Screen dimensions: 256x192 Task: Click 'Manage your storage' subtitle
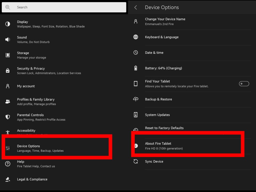(32, 57)
